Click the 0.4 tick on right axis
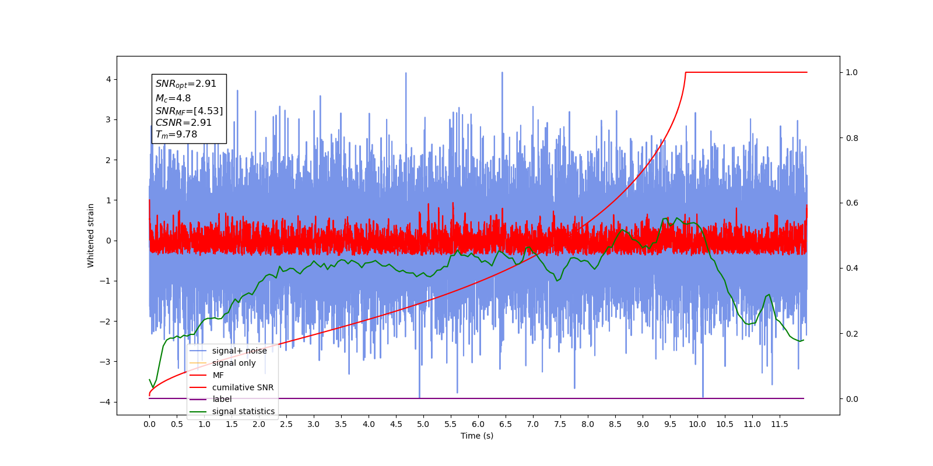Viewport: 933px width, 466px height. click(852, 268)
